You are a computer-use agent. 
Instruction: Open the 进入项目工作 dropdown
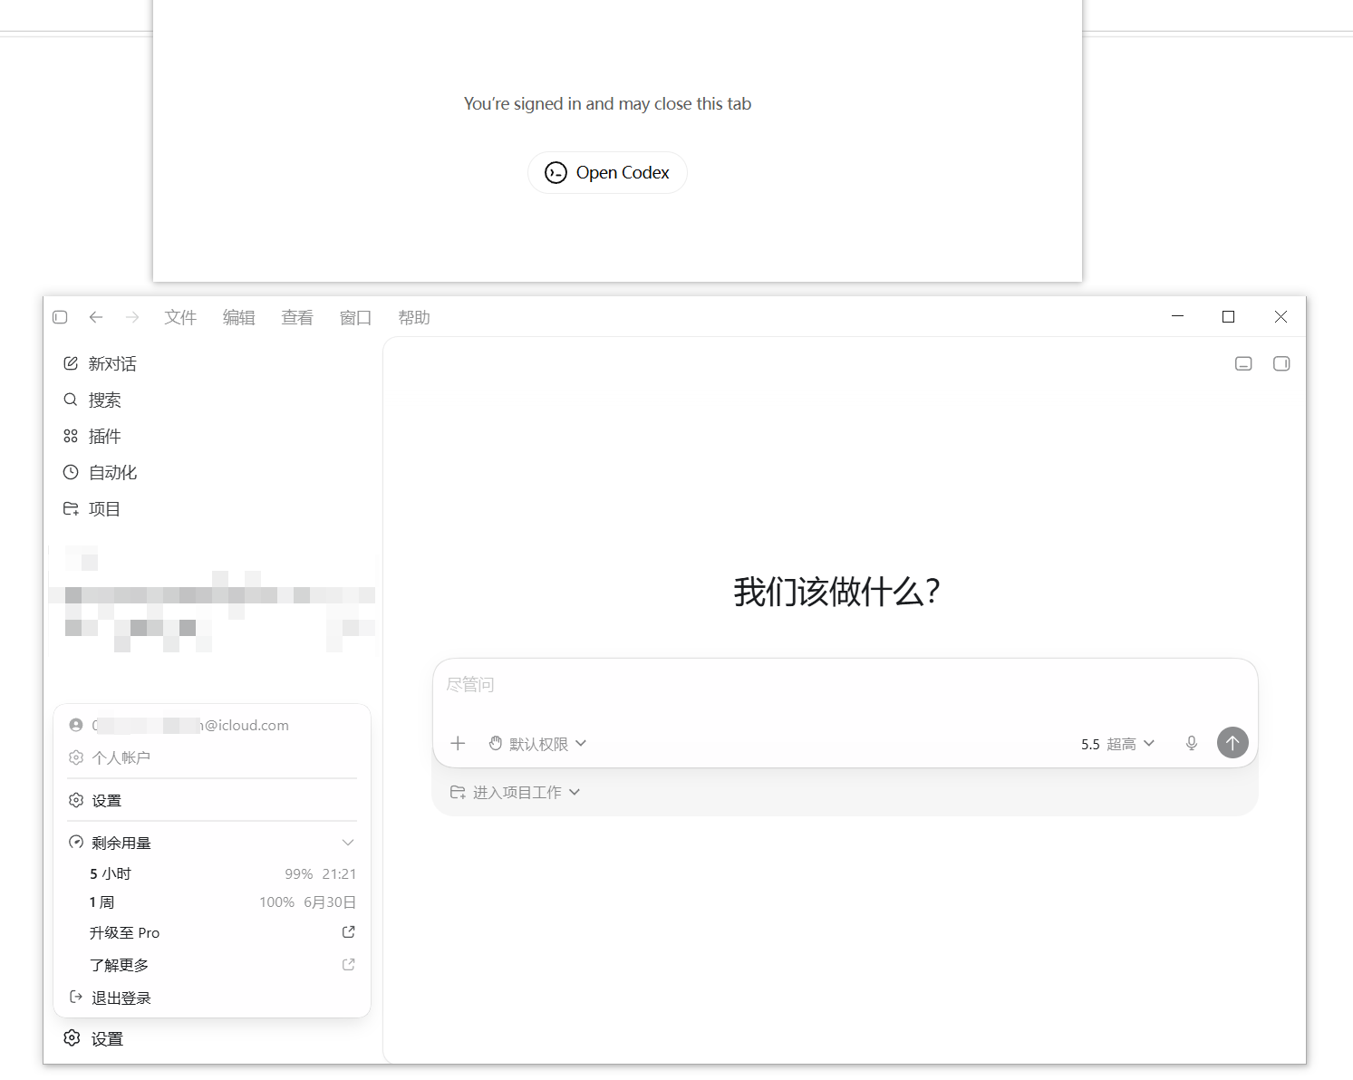coord(515,793)
